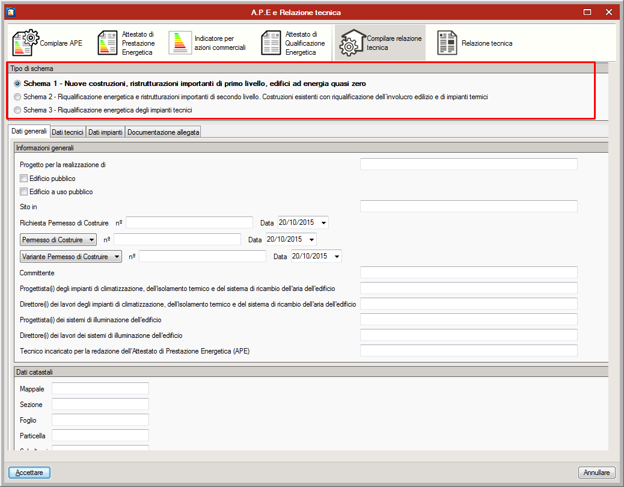This screenshot has height=487, width=624.
Task: Click the Dati catastali section header
Action: point(311,372)
